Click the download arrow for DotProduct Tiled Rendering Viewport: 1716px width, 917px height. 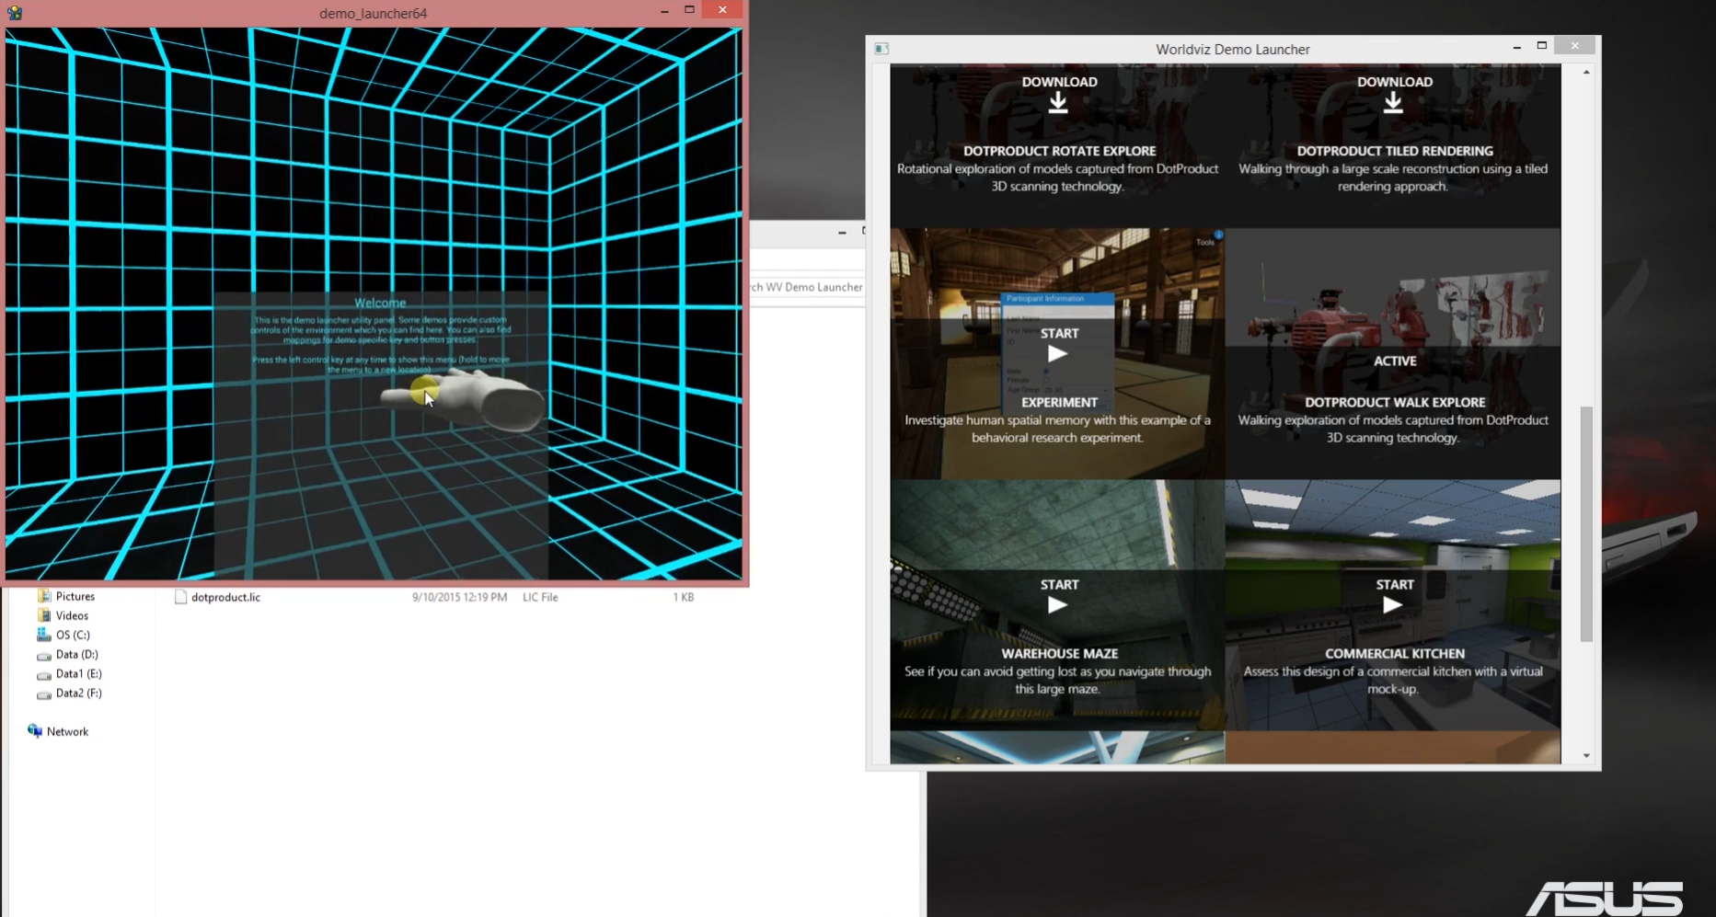tap(1393, 102)
